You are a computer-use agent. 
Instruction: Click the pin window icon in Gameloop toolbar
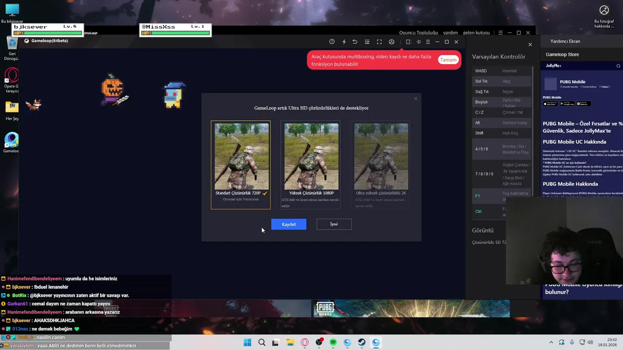[x=418, y=42]
